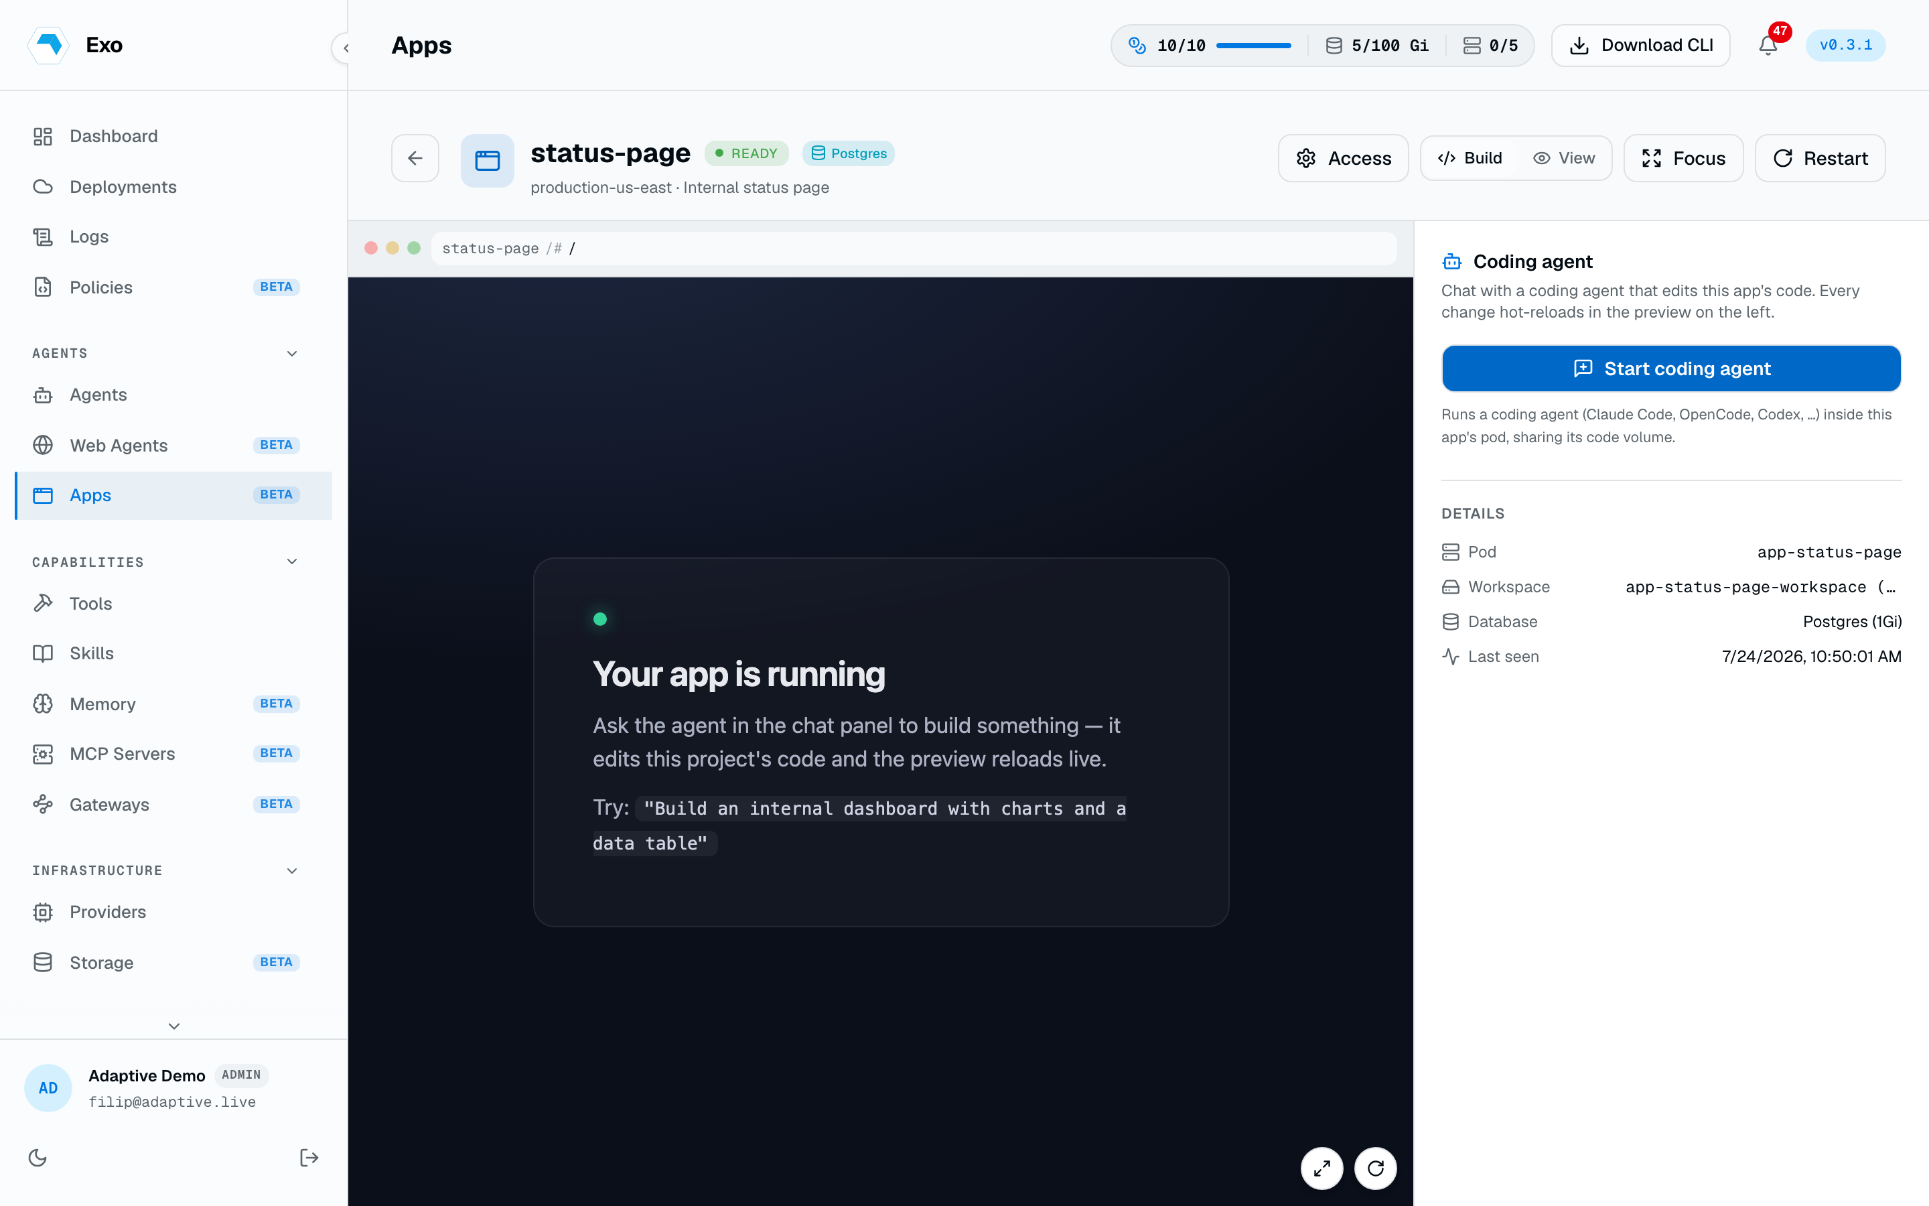Click the Workspace drive icon

pos(1451,587)
